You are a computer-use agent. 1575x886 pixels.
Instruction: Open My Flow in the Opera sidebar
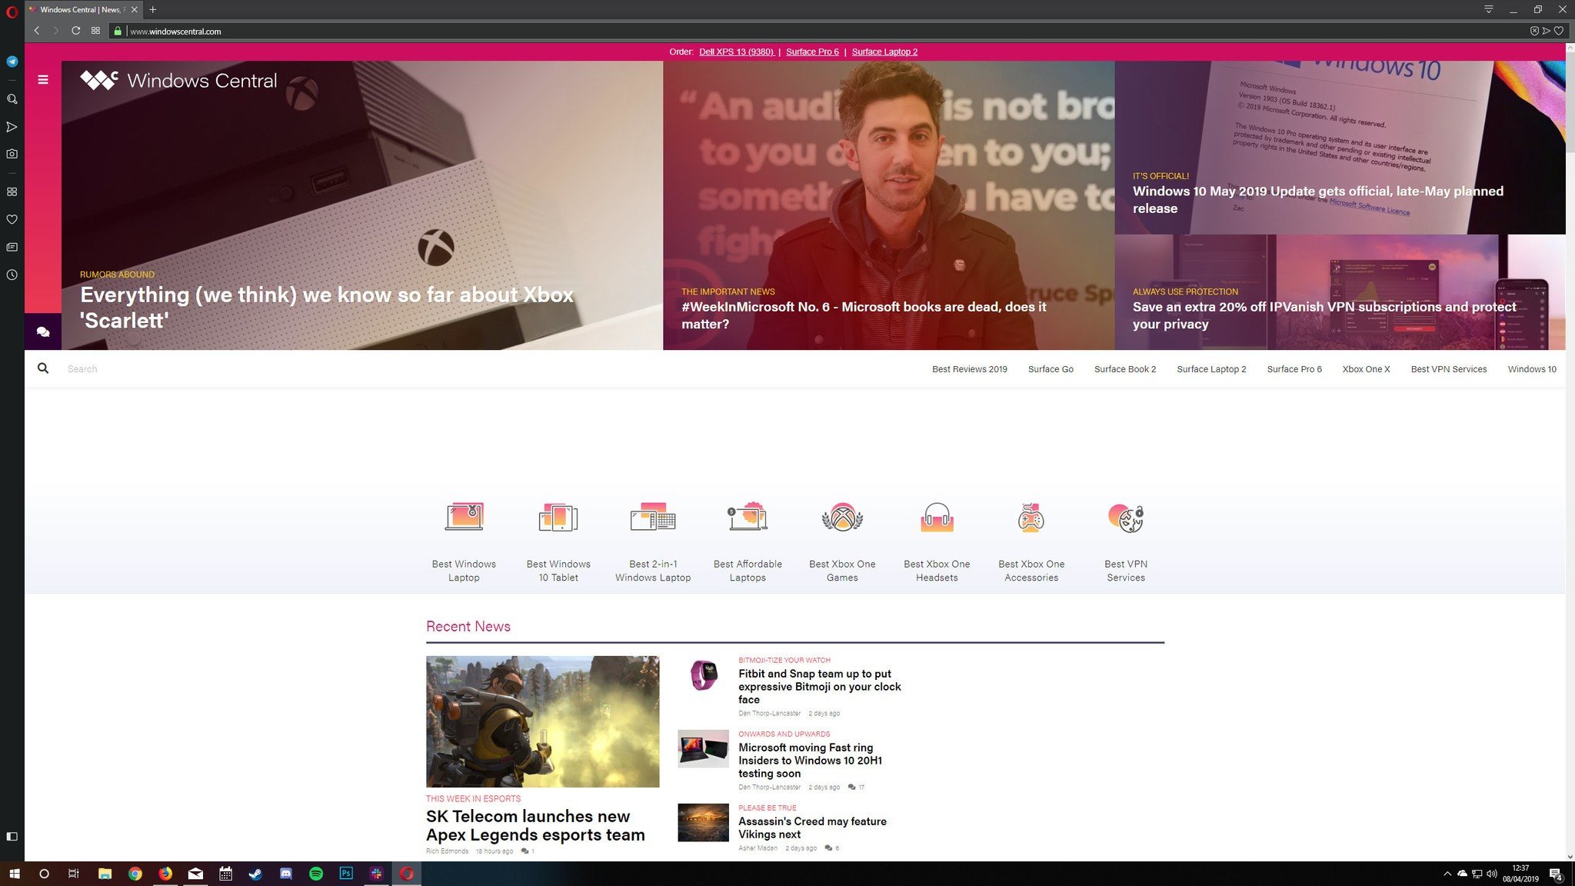12,127
